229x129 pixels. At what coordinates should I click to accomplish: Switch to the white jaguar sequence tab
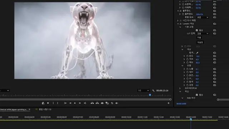click(x=14, y=109)
